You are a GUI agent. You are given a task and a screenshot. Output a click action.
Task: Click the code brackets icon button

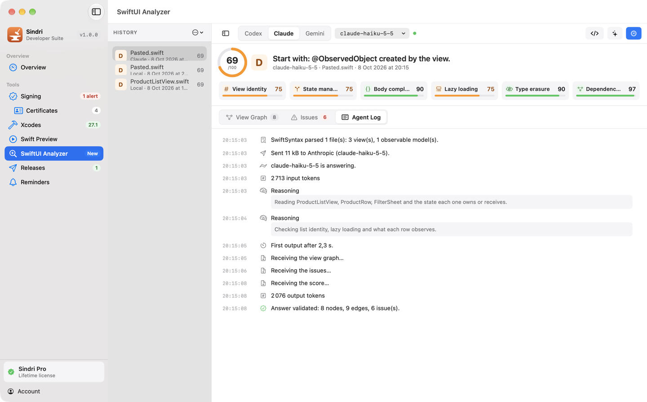(594, 33)
